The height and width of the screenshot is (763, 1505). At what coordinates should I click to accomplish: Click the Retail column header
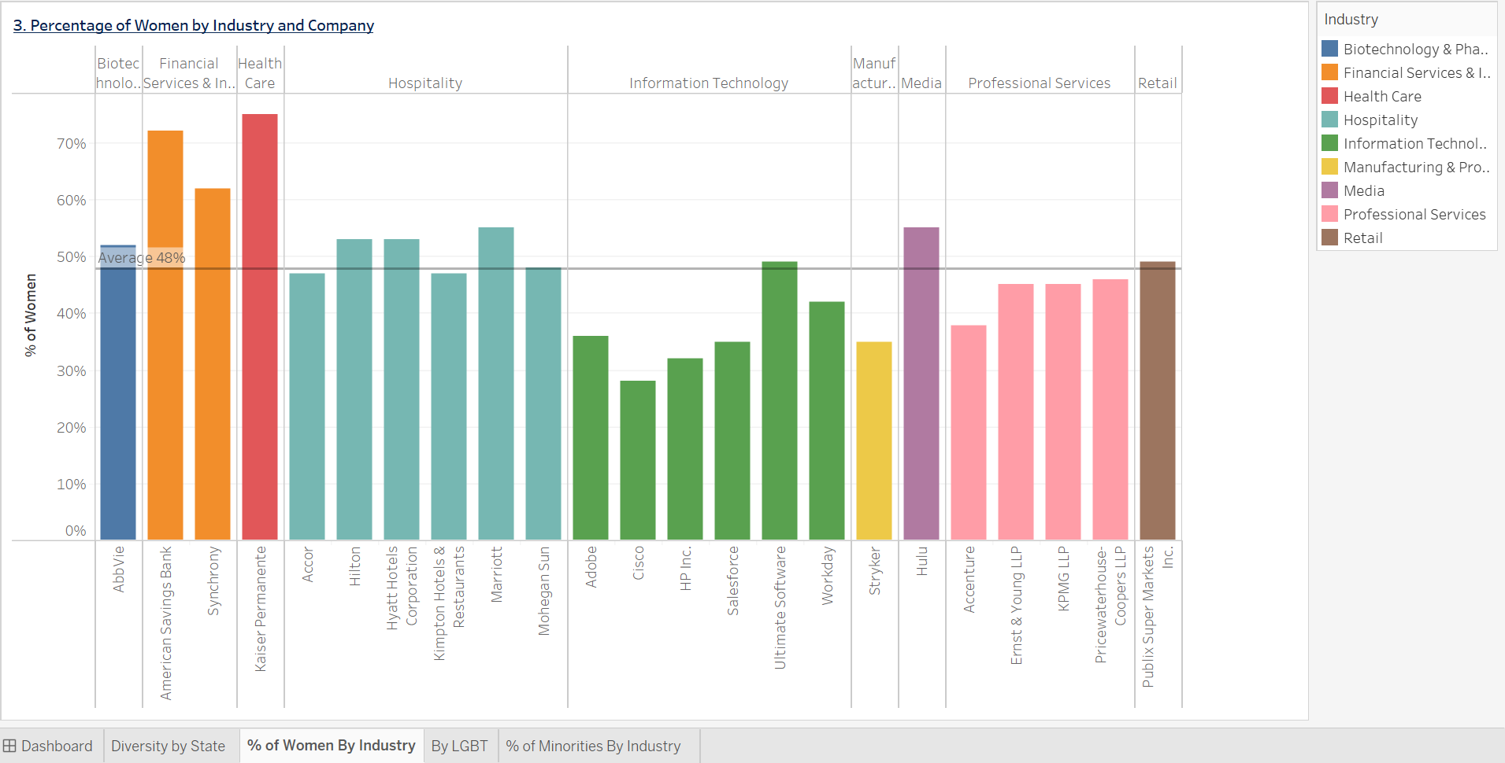(x=1158, y=83)
